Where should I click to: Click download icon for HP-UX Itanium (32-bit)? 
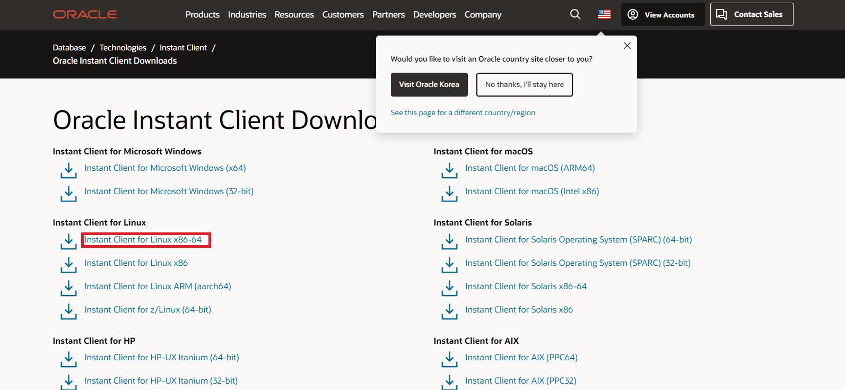tap(68, 383)
